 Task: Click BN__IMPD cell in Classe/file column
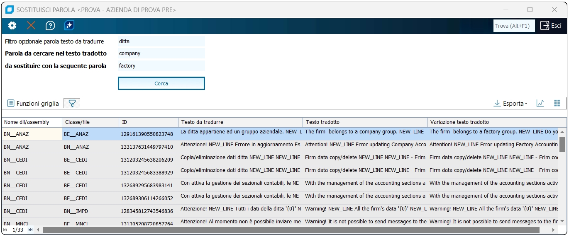90,211
